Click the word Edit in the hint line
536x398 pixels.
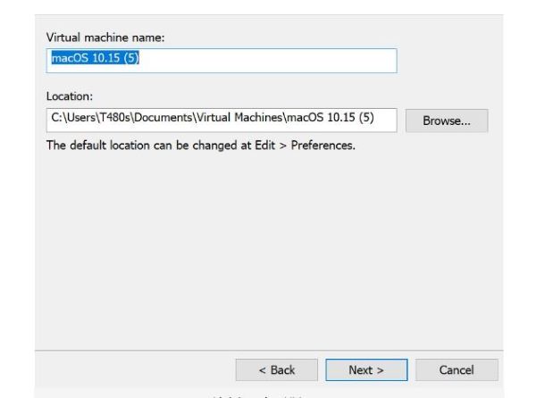tap(265, 145)
